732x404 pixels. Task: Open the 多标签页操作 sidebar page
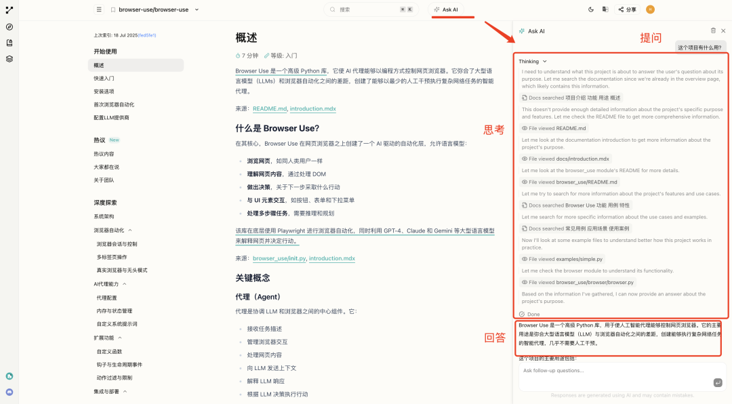click(x=112, y=258)
